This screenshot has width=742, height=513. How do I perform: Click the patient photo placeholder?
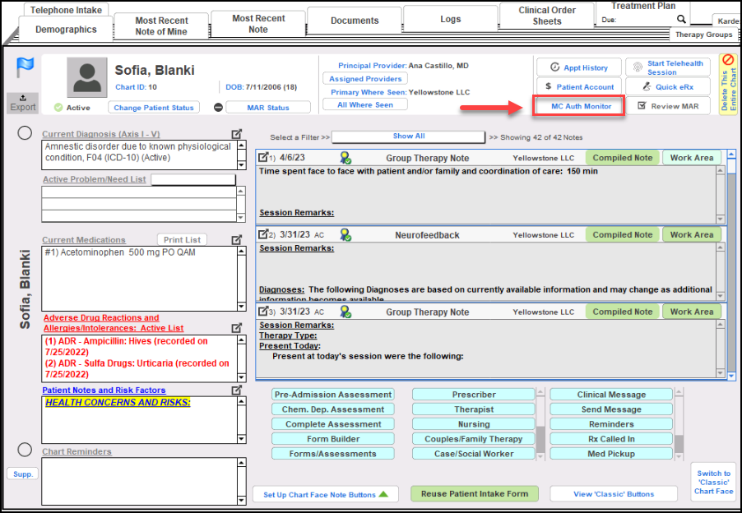pyautogui.click(x=86, y=77)
